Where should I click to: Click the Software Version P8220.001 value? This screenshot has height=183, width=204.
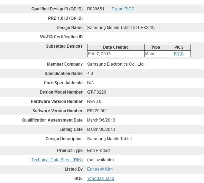[x=97, y=111]
